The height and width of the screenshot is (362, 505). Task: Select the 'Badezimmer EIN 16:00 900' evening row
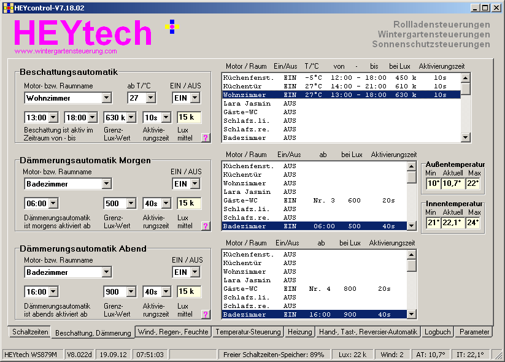click(314, 314)
